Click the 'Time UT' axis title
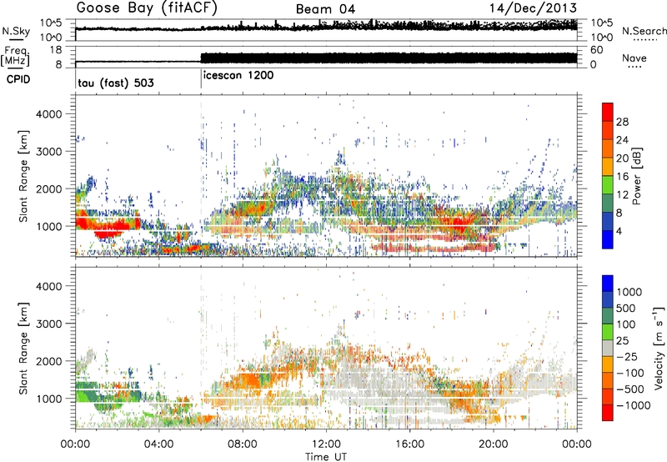667x462 pixels. (326, 456)
